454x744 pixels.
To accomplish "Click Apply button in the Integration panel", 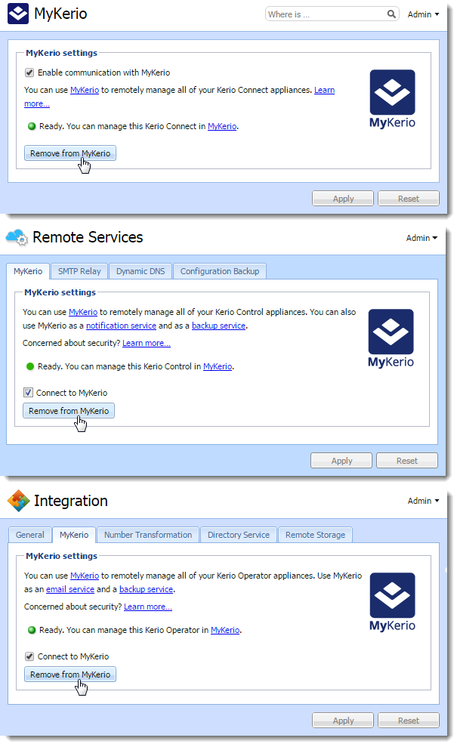I will pos(343,721).
